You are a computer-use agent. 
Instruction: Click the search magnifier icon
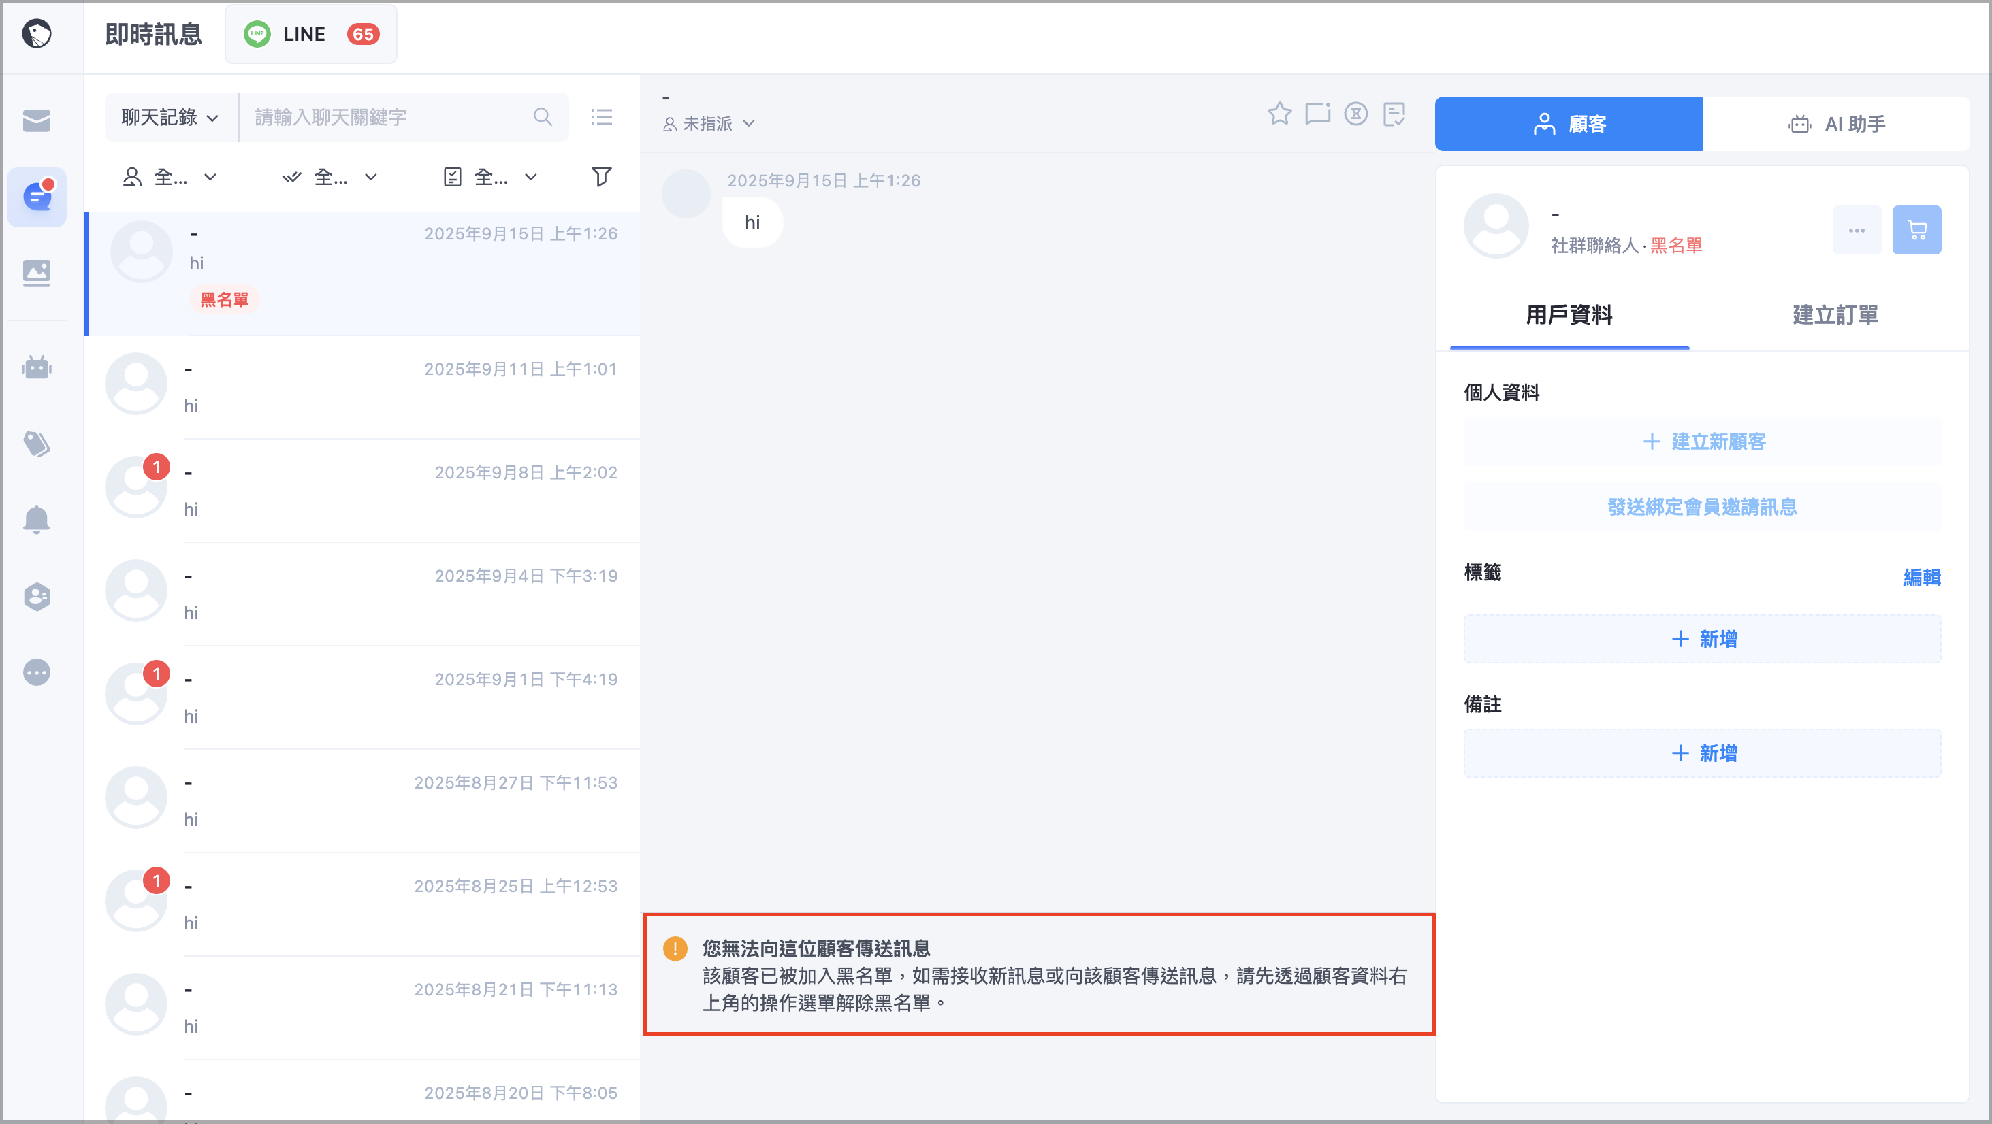coord(543,118)
